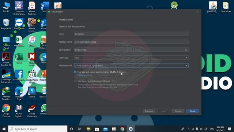
Task: Show hidden system tray icons
Action: (189, 129)
